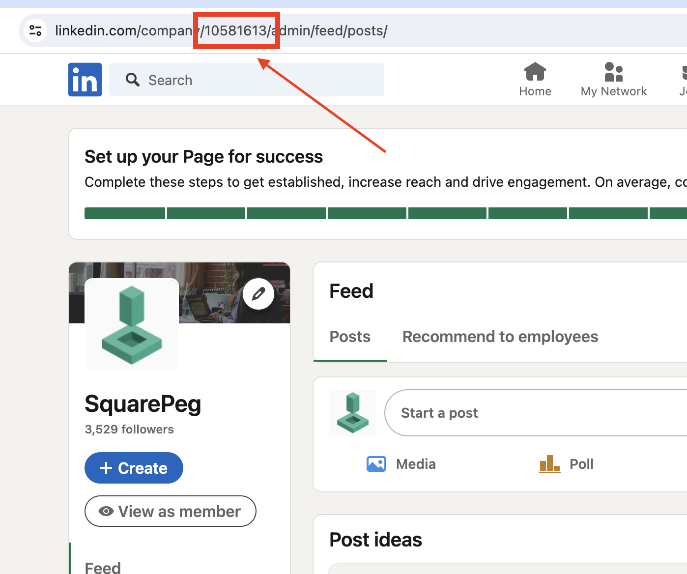Image resolution: width=687 pixels, height=574 pixels.
Task: Click the SquarePeg logo in sidebar card
Action: click(x=132, y=324)
